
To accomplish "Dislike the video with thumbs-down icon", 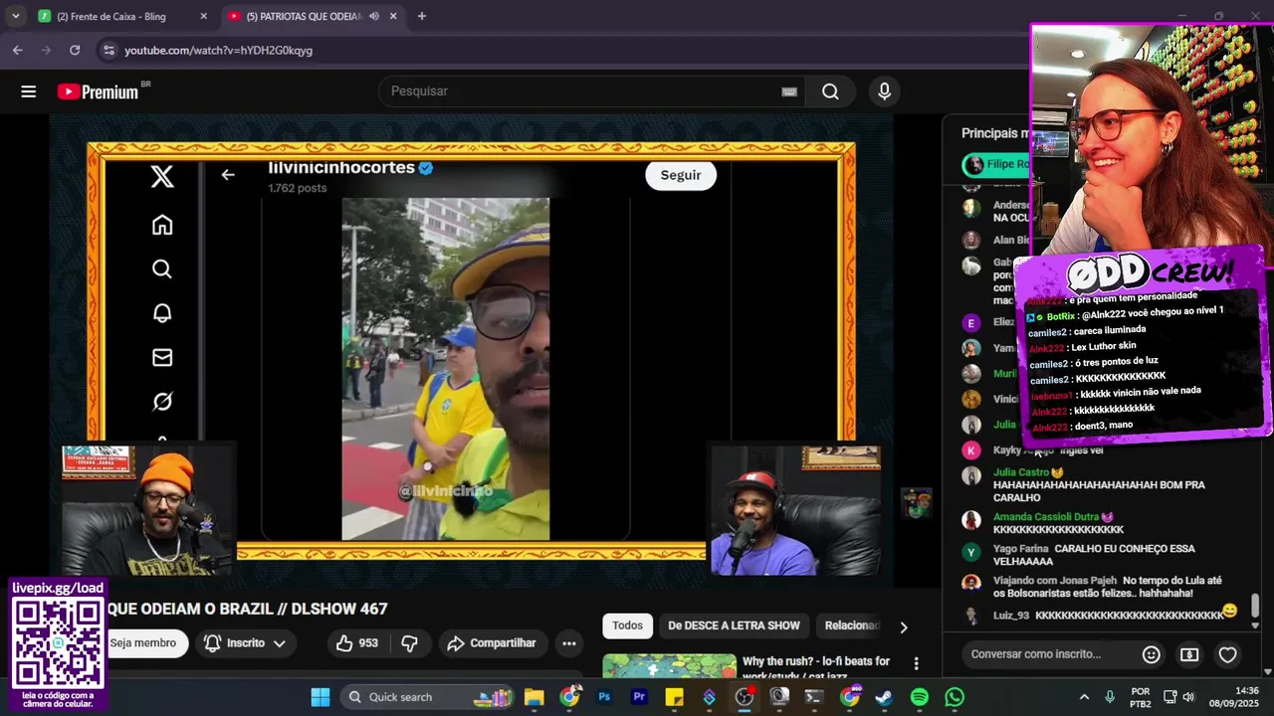I will 409,643.
